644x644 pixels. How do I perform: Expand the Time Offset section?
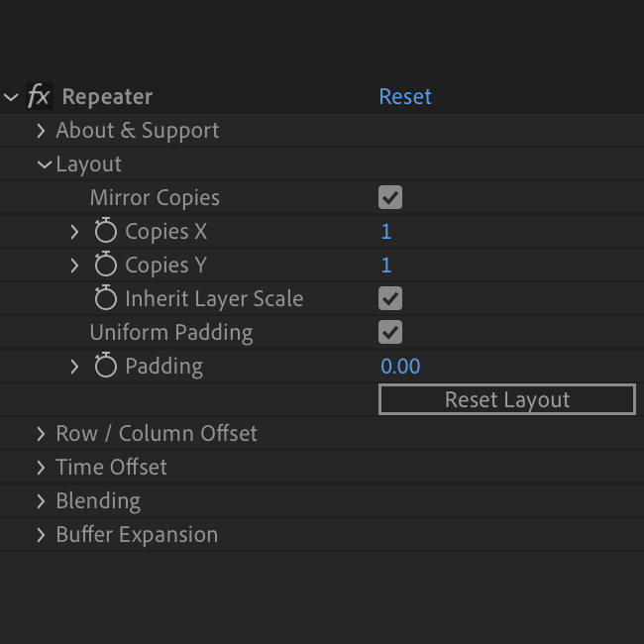tap(42, 468)
